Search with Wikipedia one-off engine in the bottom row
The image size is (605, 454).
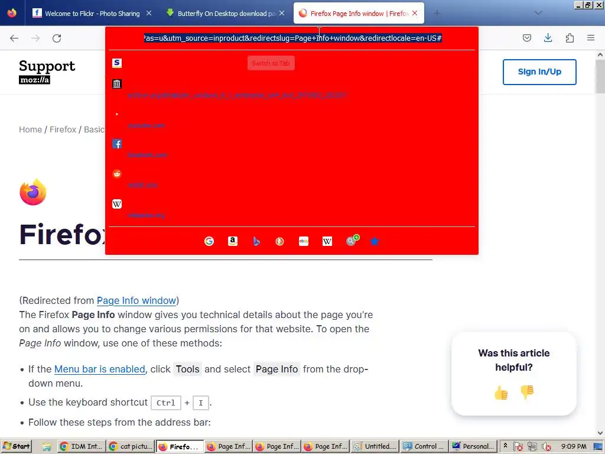point(327,241)
